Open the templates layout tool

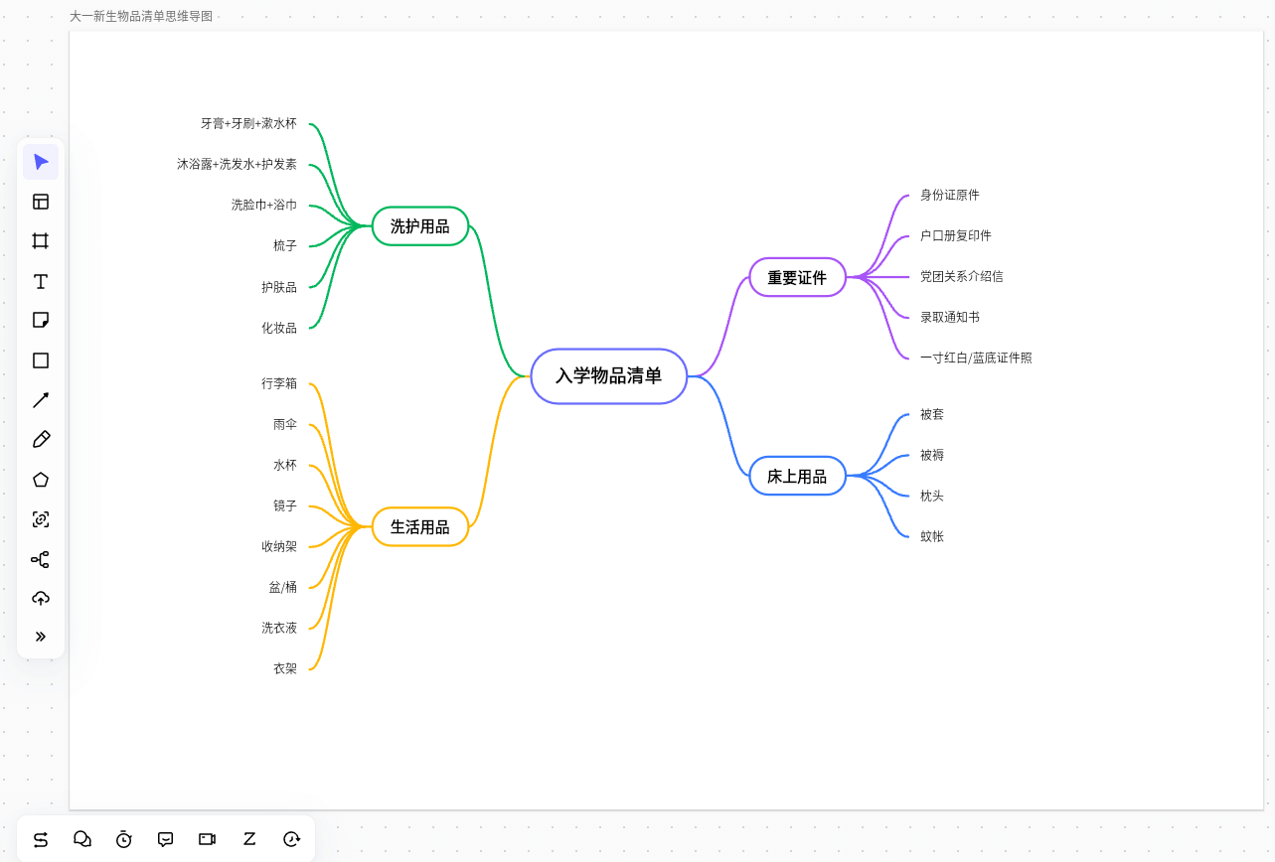pos(41,202)
